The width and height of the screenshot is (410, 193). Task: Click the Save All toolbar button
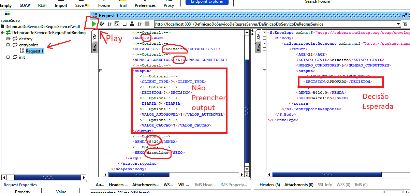coord(82,5)
